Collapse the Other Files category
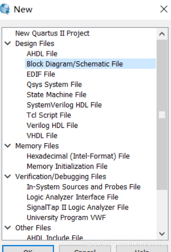 click(8, 228)
